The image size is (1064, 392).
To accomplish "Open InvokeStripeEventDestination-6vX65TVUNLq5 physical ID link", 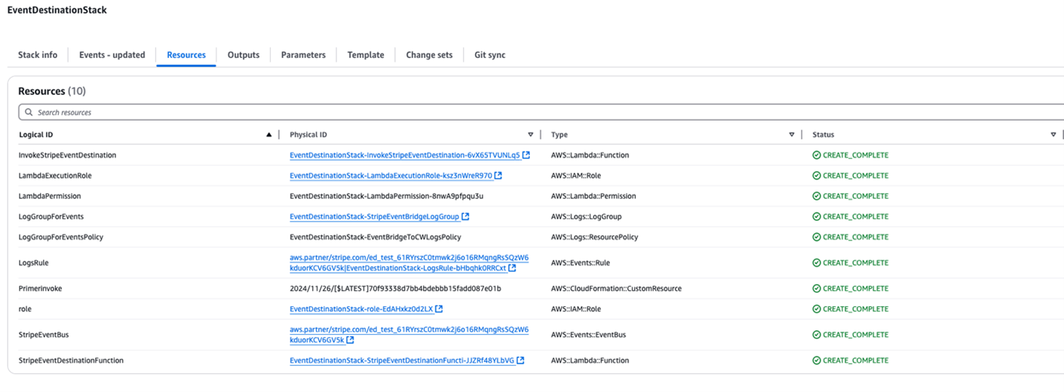I will [x=405, y=155].
